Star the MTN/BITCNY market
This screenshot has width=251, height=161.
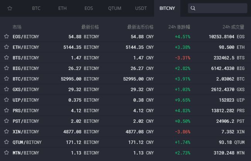click(7, 153)
